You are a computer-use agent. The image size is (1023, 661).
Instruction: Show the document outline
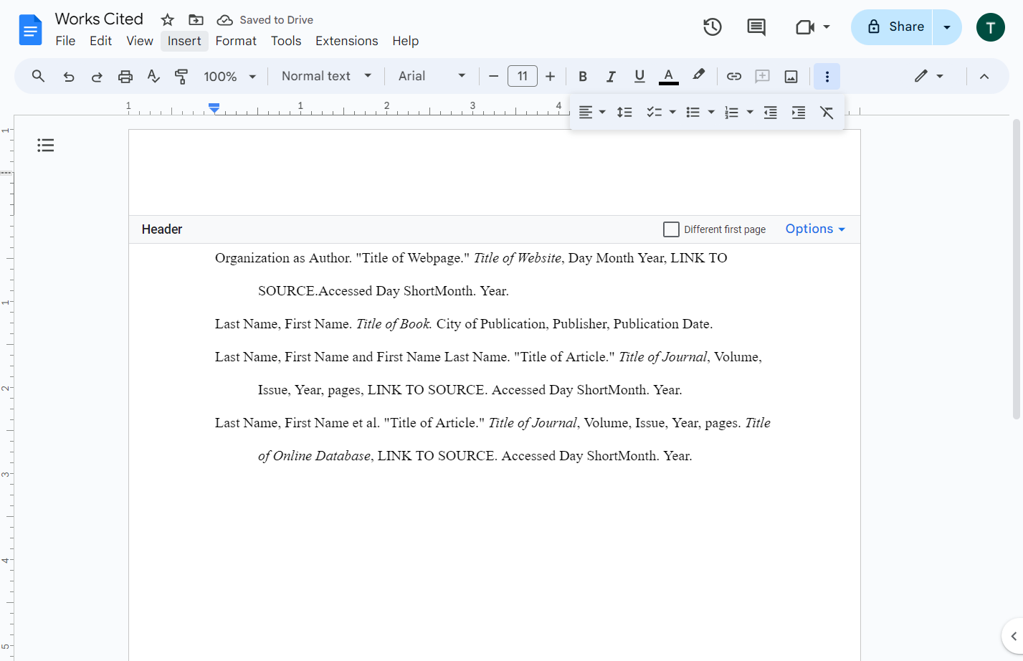(46, 146)
